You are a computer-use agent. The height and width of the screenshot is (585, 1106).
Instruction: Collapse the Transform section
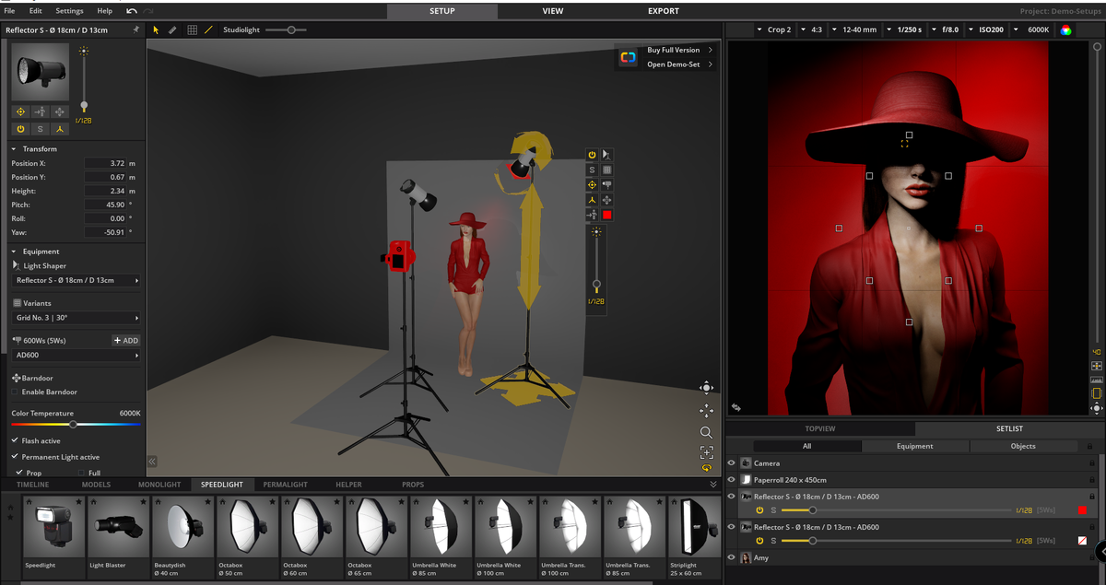[x=14, y=148]
